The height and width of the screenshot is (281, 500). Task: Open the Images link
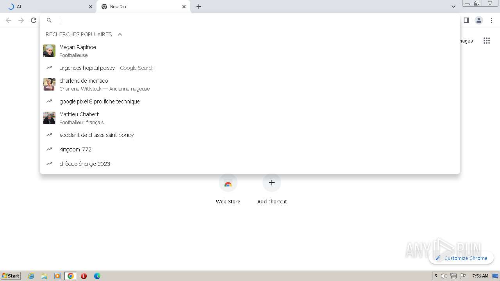tap(466, 41)
